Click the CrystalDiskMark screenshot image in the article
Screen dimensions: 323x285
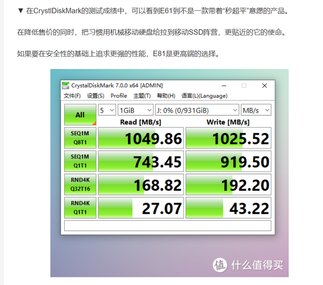pos(170,173)
